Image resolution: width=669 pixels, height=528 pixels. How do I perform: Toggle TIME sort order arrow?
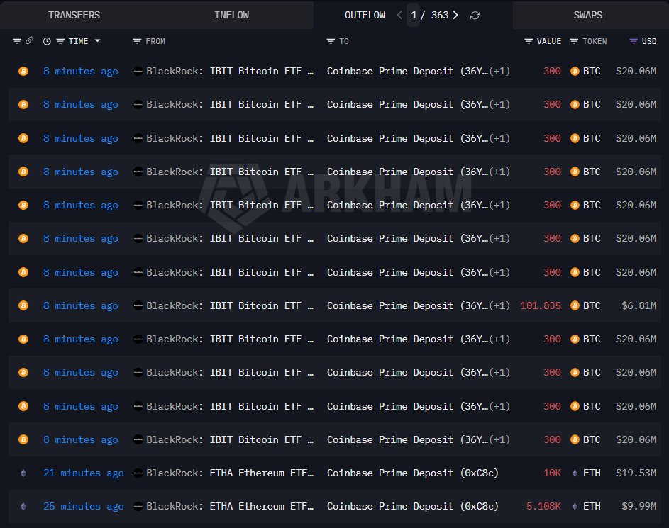(97, 41)
